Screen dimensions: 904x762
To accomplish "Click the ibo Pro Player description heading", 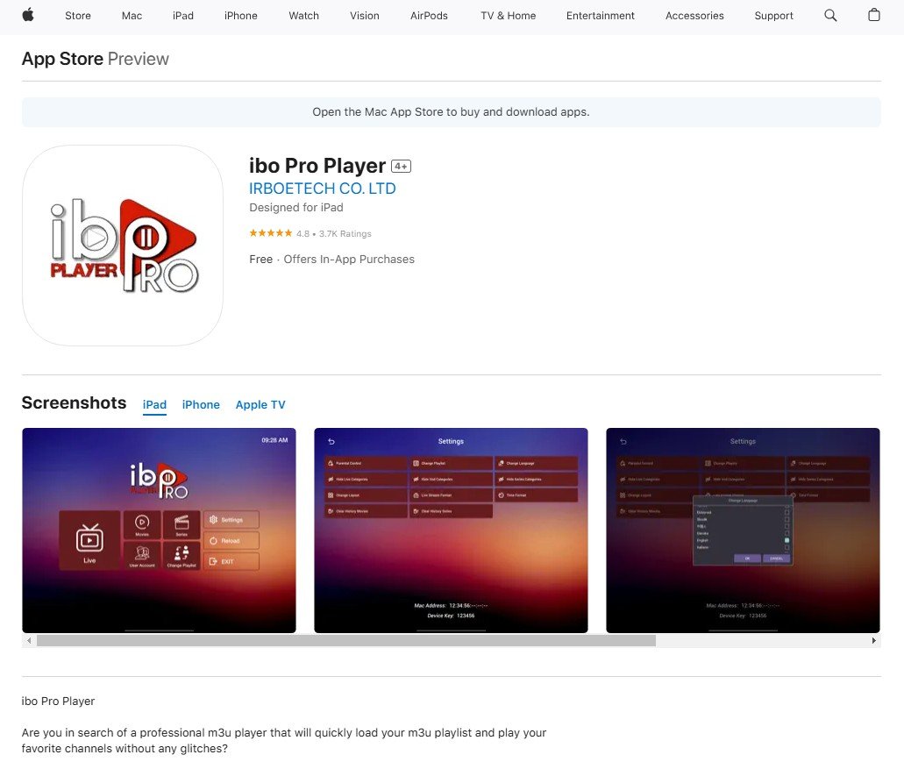I will [x=58, y=701].
